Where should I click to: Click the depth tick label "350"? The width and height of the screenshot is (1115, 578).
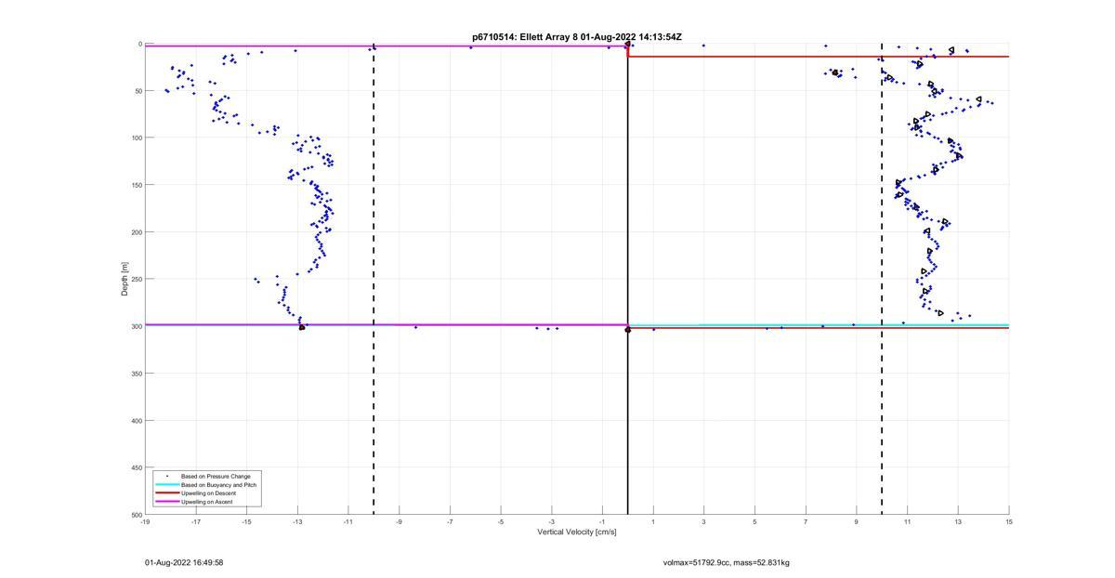coord(137,374)
